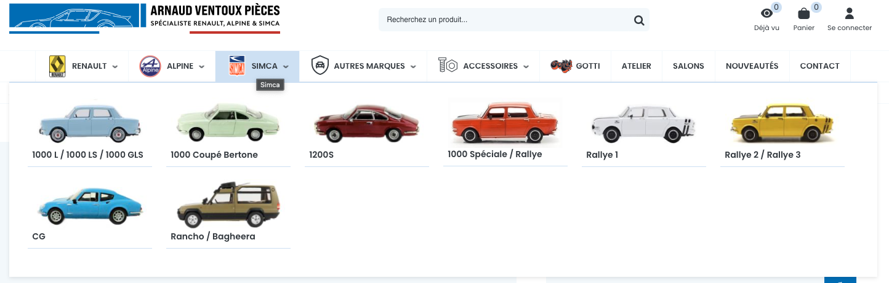The width and height of the screenshot is (889, 283).
Task: Select the dark red 1200S car thumbnail
Action: point(366,123)
